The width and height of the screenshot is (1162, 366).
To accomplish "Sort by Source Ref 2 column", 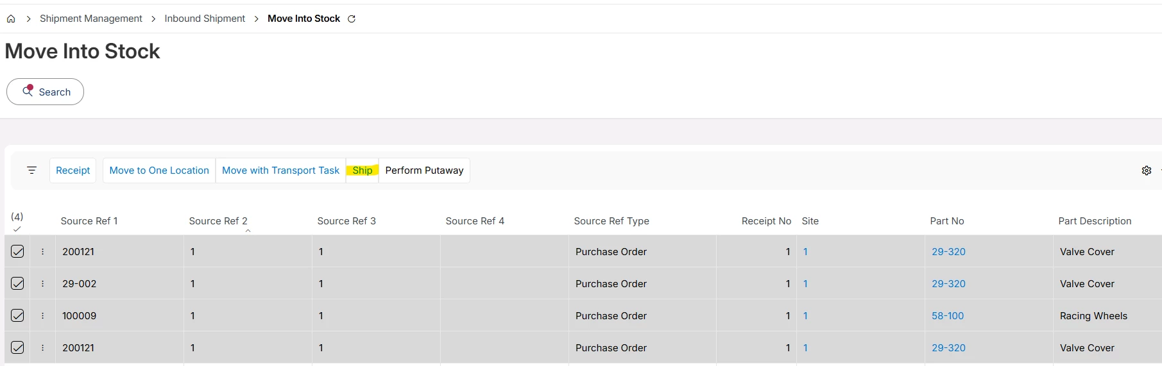I will pos(218,221).
